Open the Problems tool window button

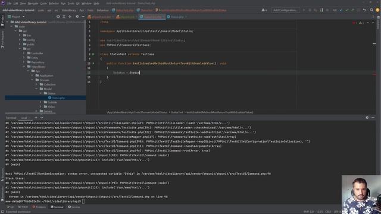39,207
